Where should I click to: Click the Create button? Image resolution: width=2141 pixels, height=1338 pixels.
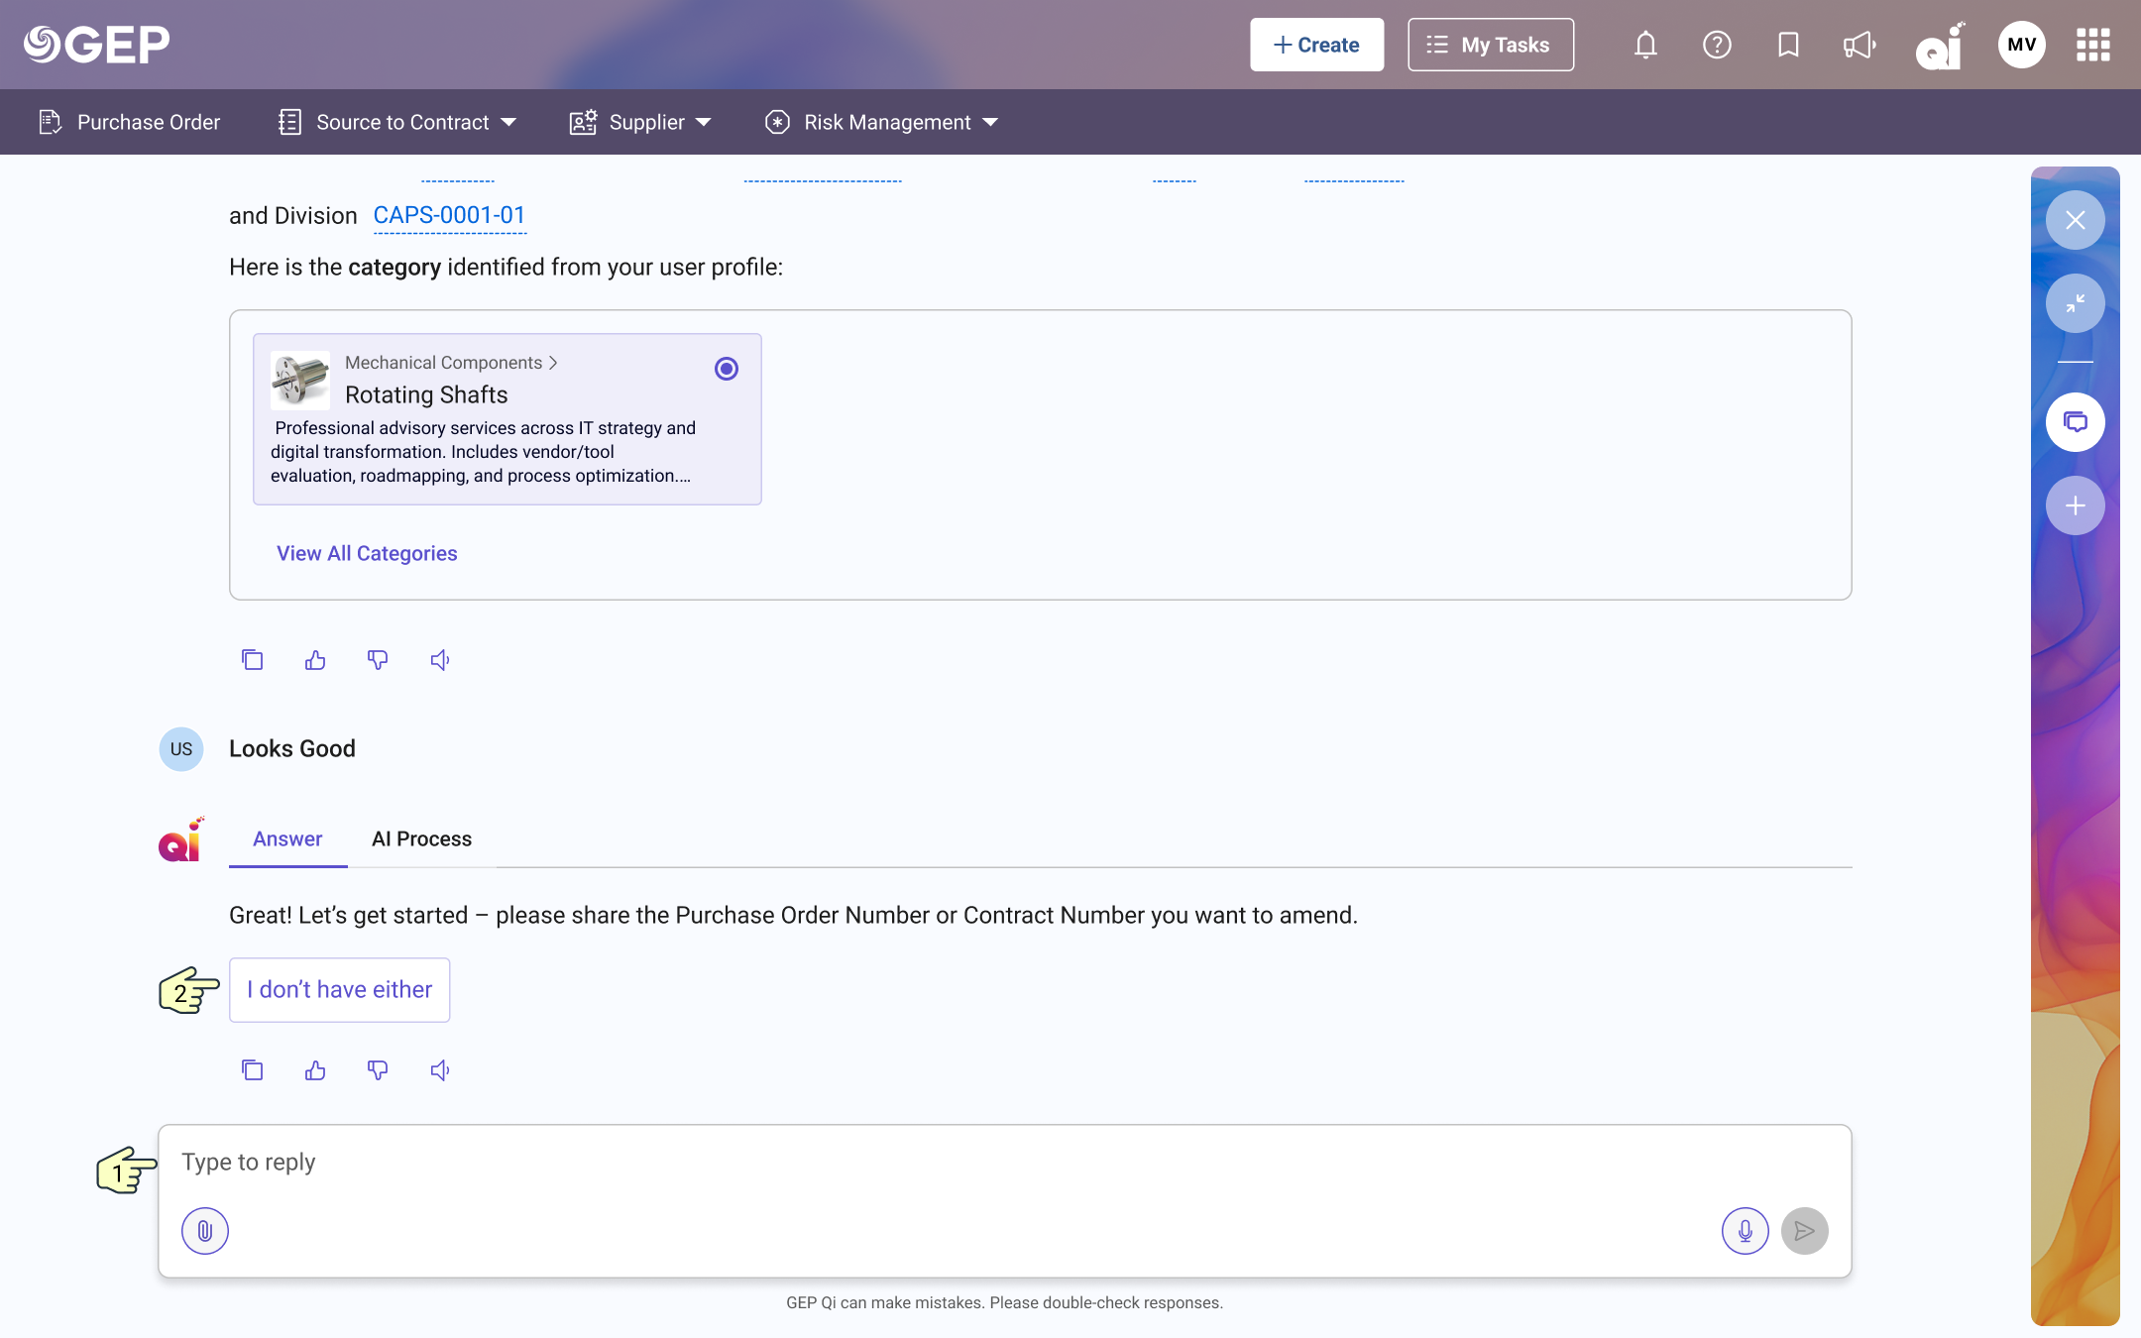[1316, 45]
